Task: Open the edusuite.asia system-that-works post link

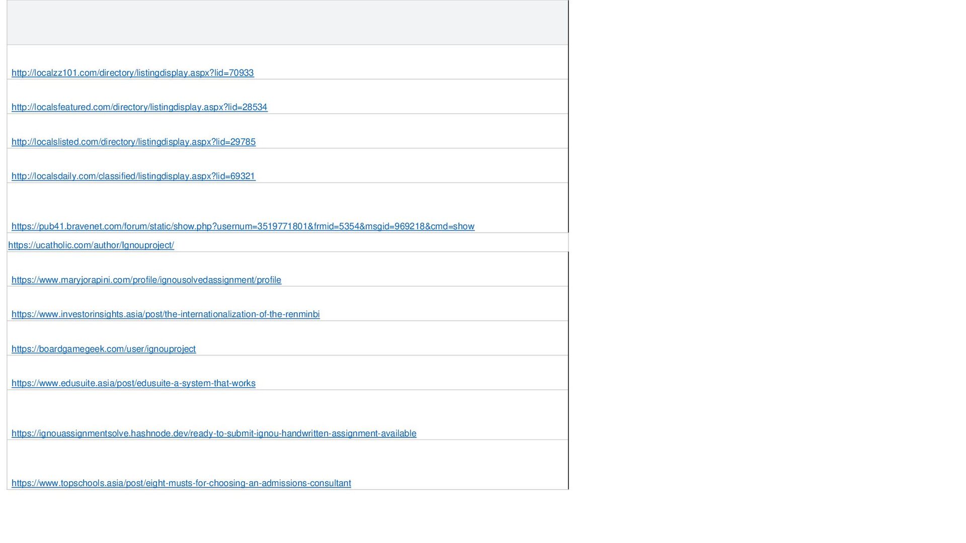Action: 133,383
